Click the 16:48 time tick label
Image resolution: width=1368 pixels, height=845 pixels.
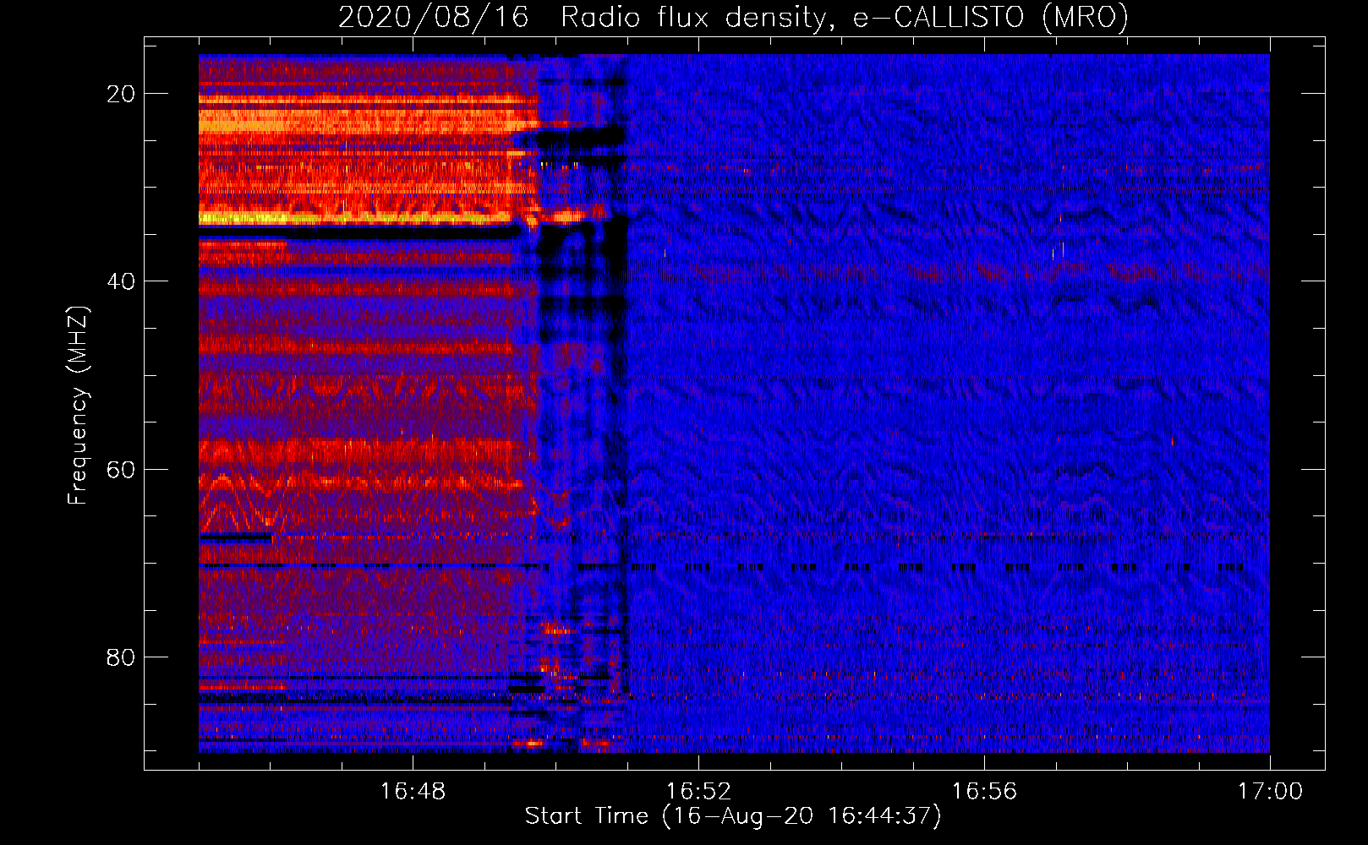pos(413,792)
